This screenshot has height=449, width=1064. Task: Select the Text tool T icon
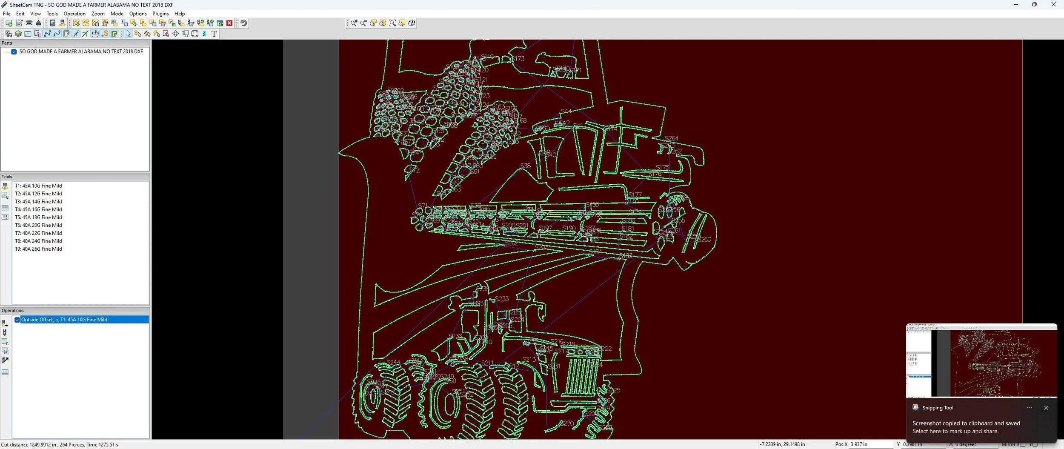[214, 34]
